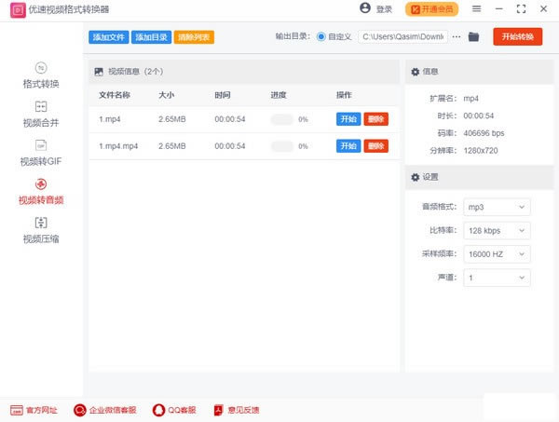Select the custom (自定义) output directory radio
Image resolution: width=559 pixels, height=422 pixels.
tap(321, 37)
